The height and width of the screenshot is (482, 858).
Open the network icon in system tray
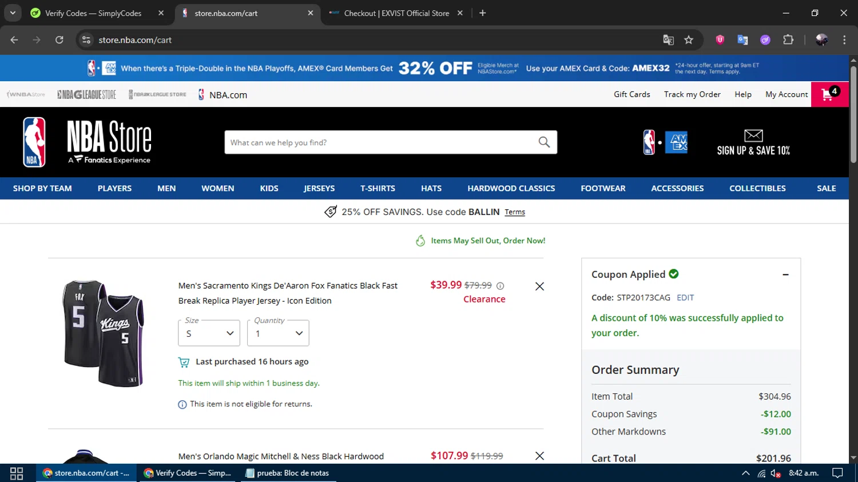pyautogui.click(x=761, y=473)
